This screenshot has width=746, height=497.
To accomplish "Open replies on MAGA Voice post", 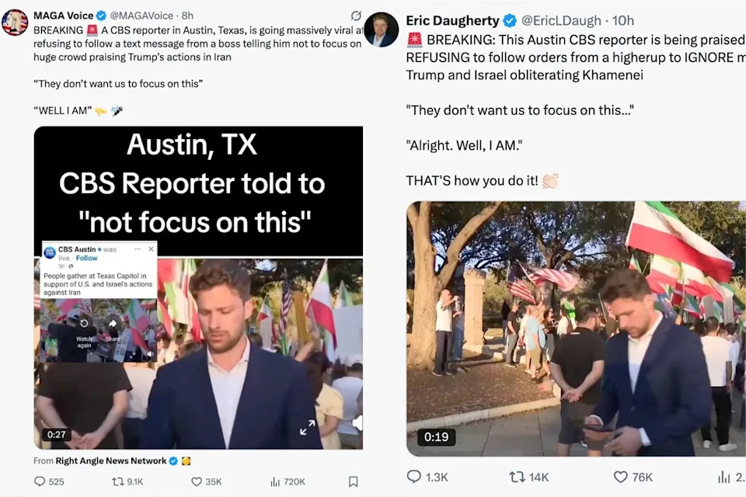I will [48, 481].
